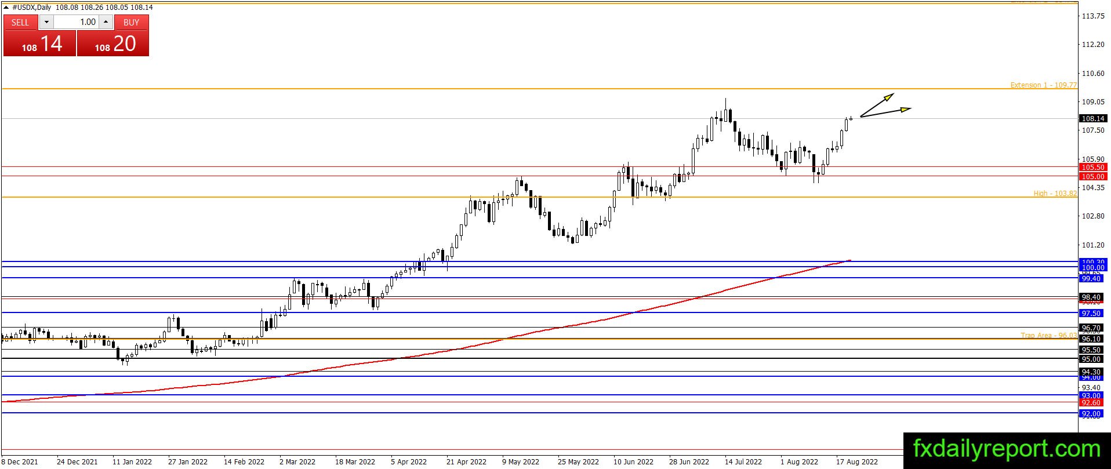Click the Trap Area - 96.03 label
This screenshot has height=469, width=1111.
[x=1048, y=335]
